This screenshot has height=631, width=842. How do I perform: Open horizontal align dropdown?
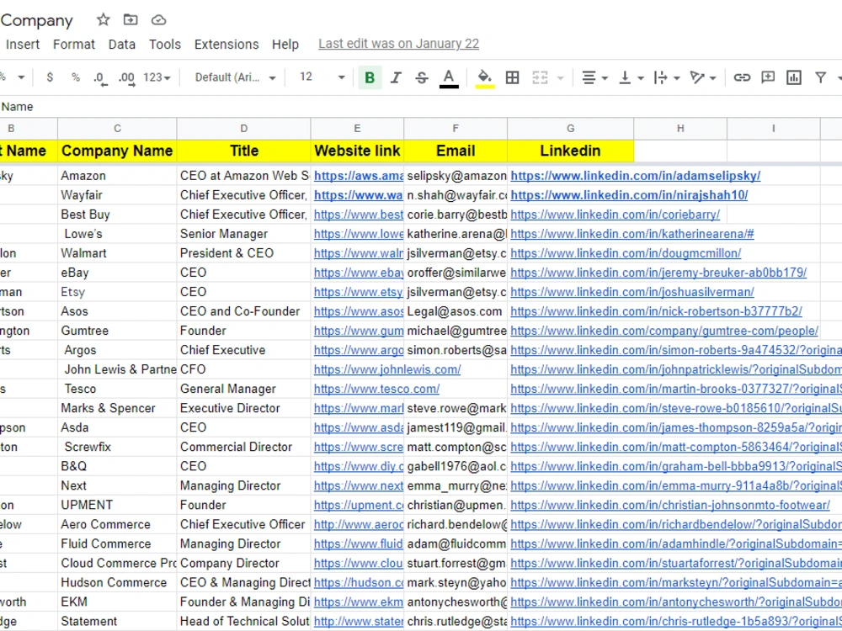[x=594, y=77]
